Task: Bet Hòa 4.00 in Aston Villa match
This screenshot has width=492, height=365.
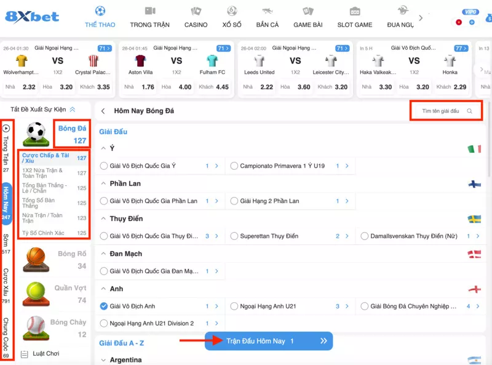Action: (x=177, y=87)
